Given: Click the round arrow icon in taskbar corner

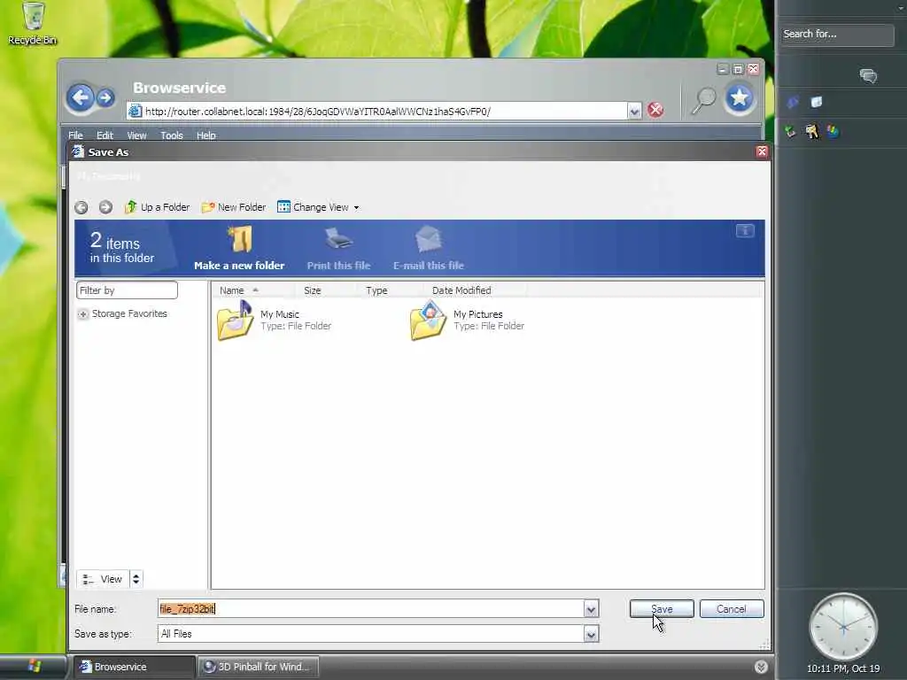Looking at the screenshot, I should point(761,667).
